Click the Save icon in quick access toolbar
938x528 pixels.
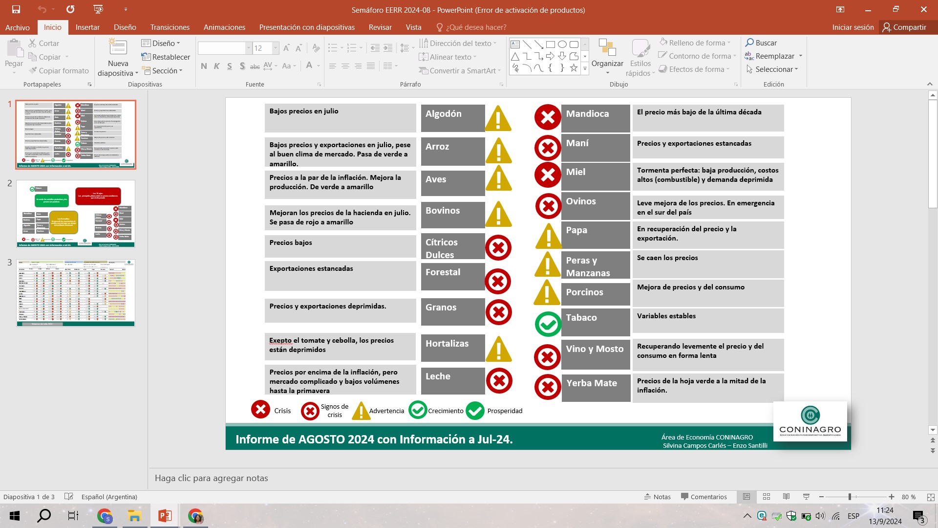click(x=16, y=9)
